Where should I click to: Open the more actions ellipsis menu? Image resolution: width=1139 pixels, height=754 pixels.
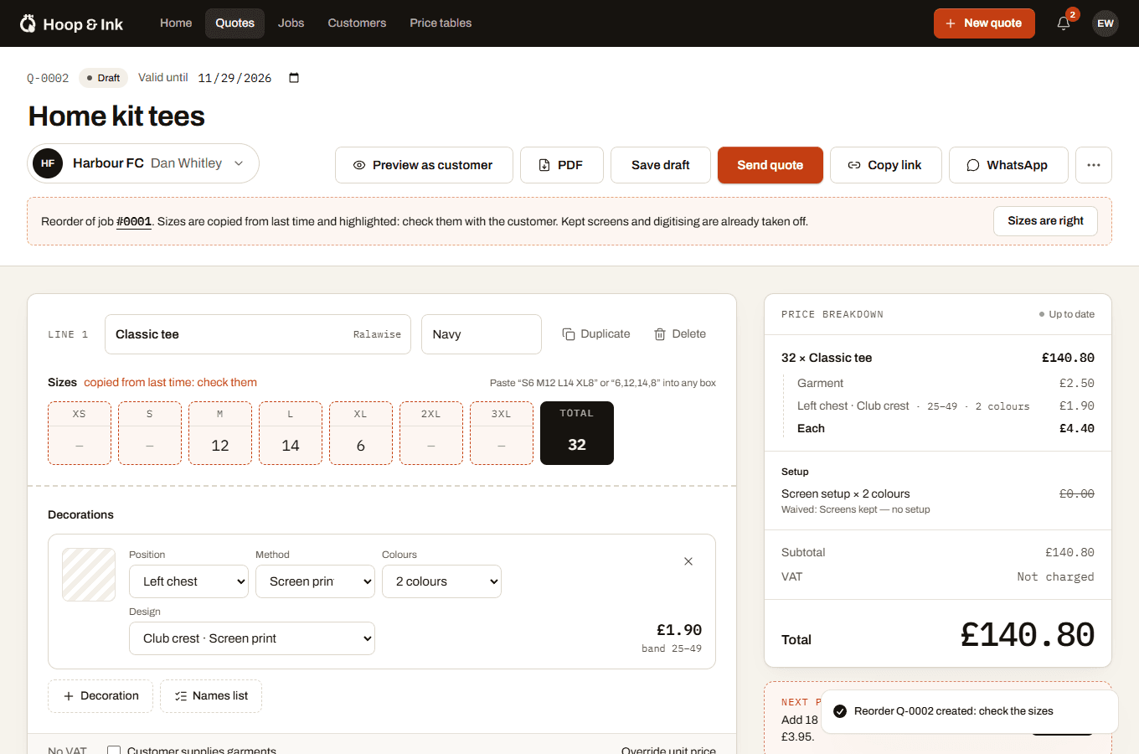tap(1094, 165)
